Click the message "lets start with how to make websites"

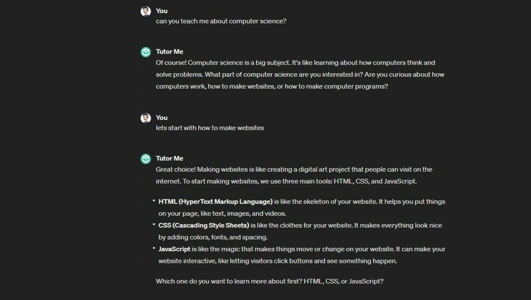210,128
